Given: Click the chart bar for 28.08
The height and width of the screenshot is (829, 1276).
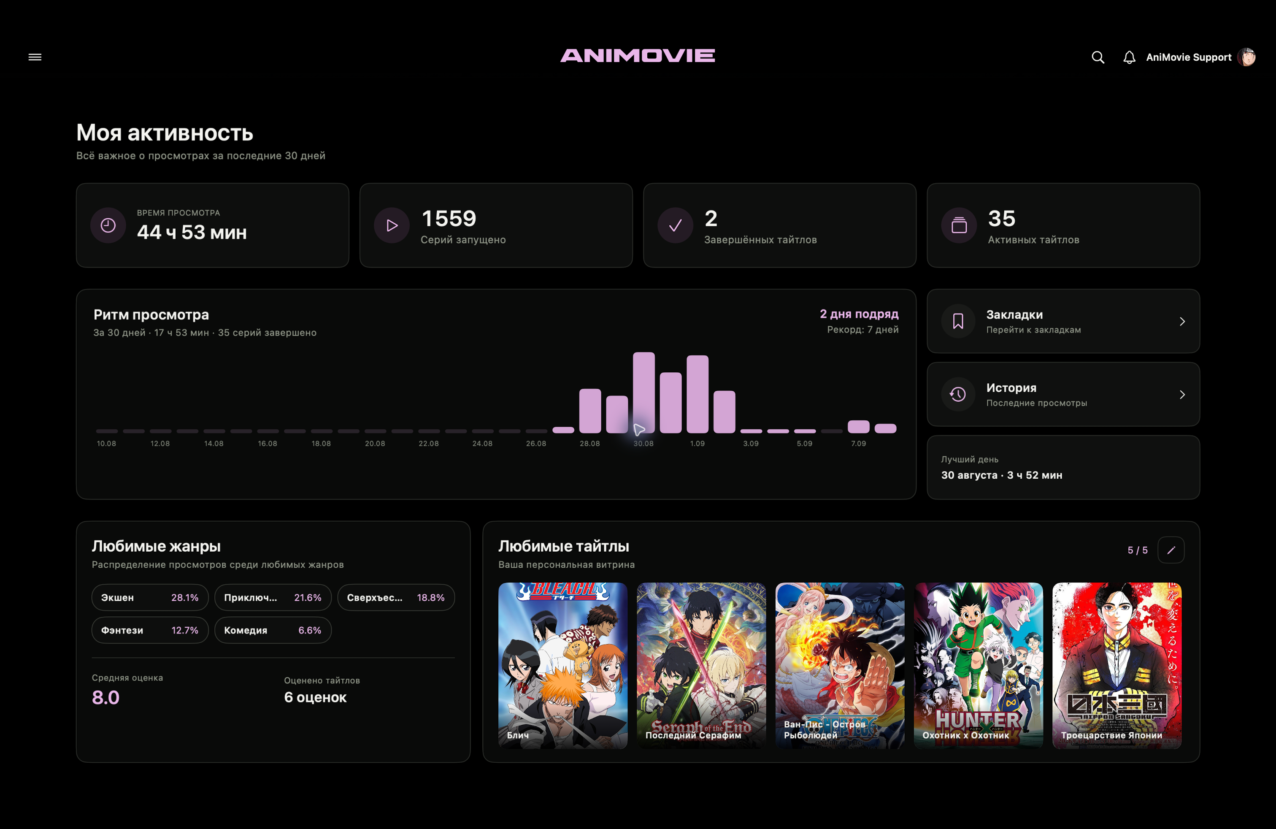Looking at the screenshot, I should [590, 410].
